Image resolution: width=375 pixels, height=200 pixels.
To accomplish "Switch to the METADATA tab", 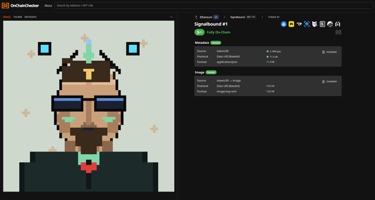I will 31,17.
